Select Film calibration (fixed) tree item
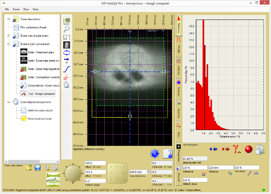The height and width of the screenshot is (194, 271). pyautogui.click(x=33, y=27)
